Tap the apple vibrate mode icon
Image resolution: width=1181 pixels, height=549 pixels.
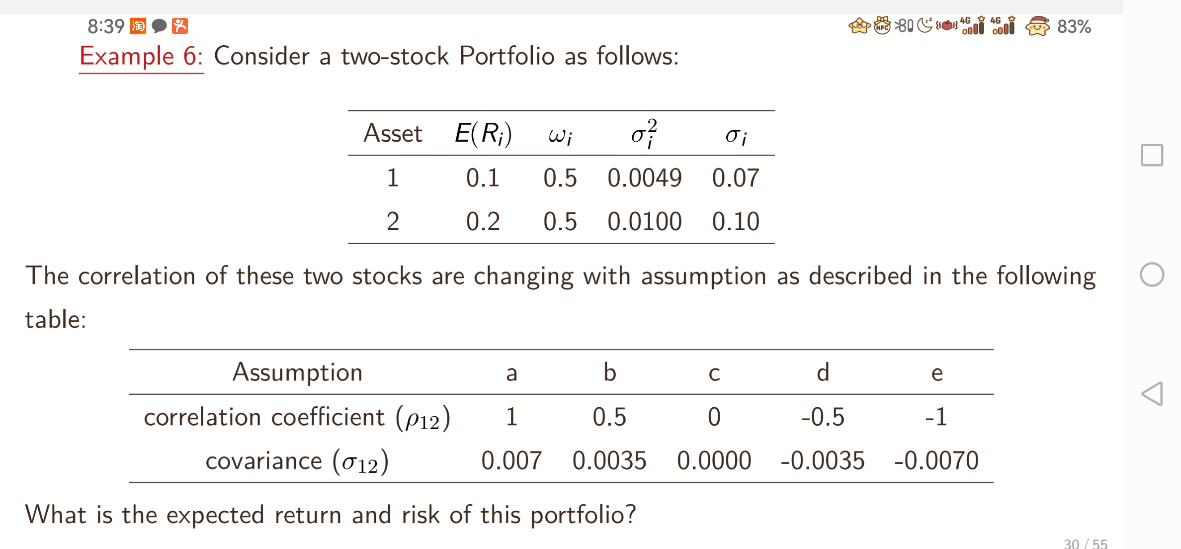tap(947, 25)
